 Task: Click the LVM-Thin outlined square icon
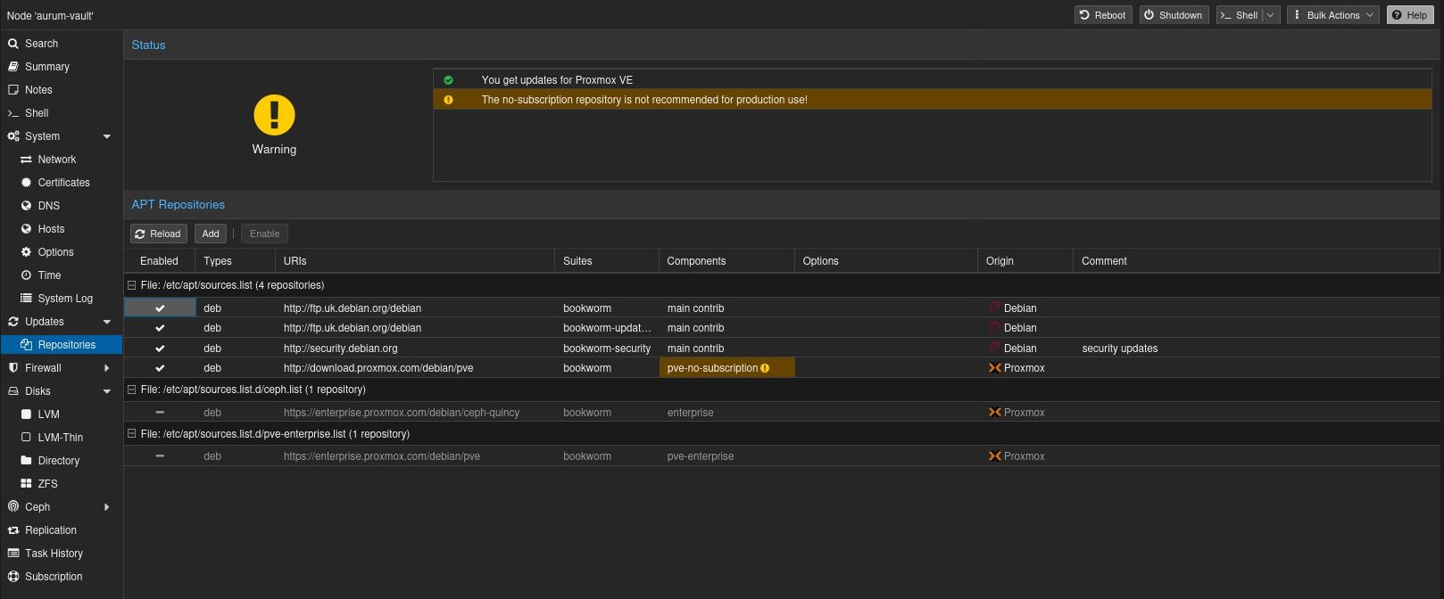pyautogui.click(x=26, y=438)
